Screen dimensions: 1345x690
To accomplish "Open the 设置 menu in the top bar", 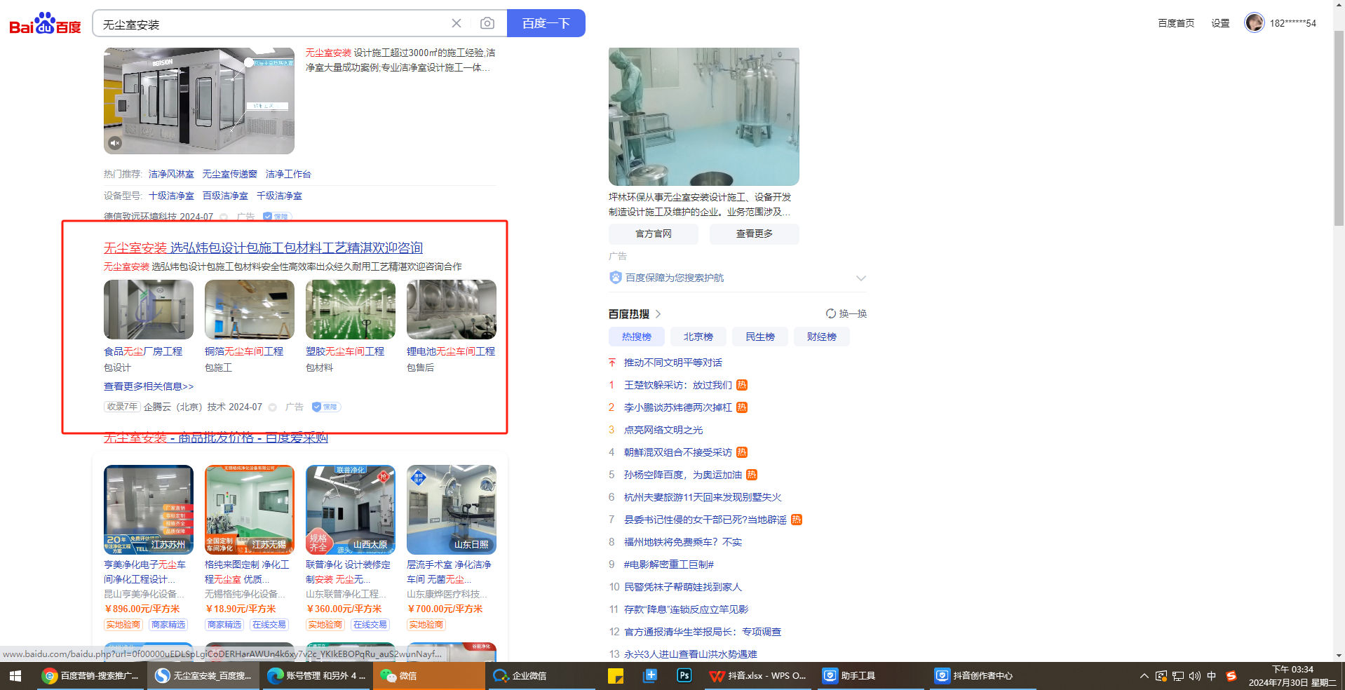I will [1220, 23].
